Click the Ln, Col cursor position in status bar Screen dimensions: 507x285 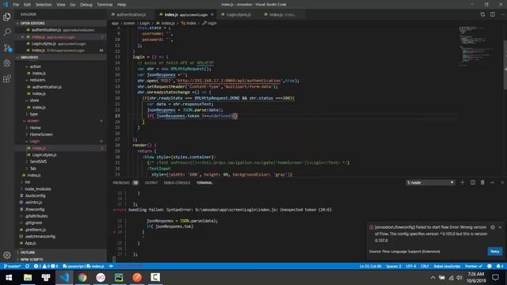coord(370,266)
